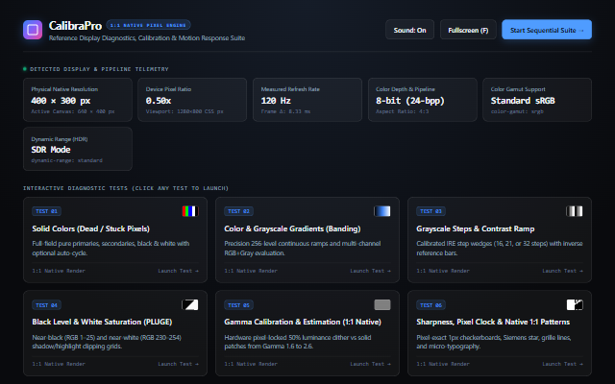The width and height of the screenshot is (615, 384).
Task: Launch Test for Sharpness, Pixel Clock patterns
Action: click(562, 364)
